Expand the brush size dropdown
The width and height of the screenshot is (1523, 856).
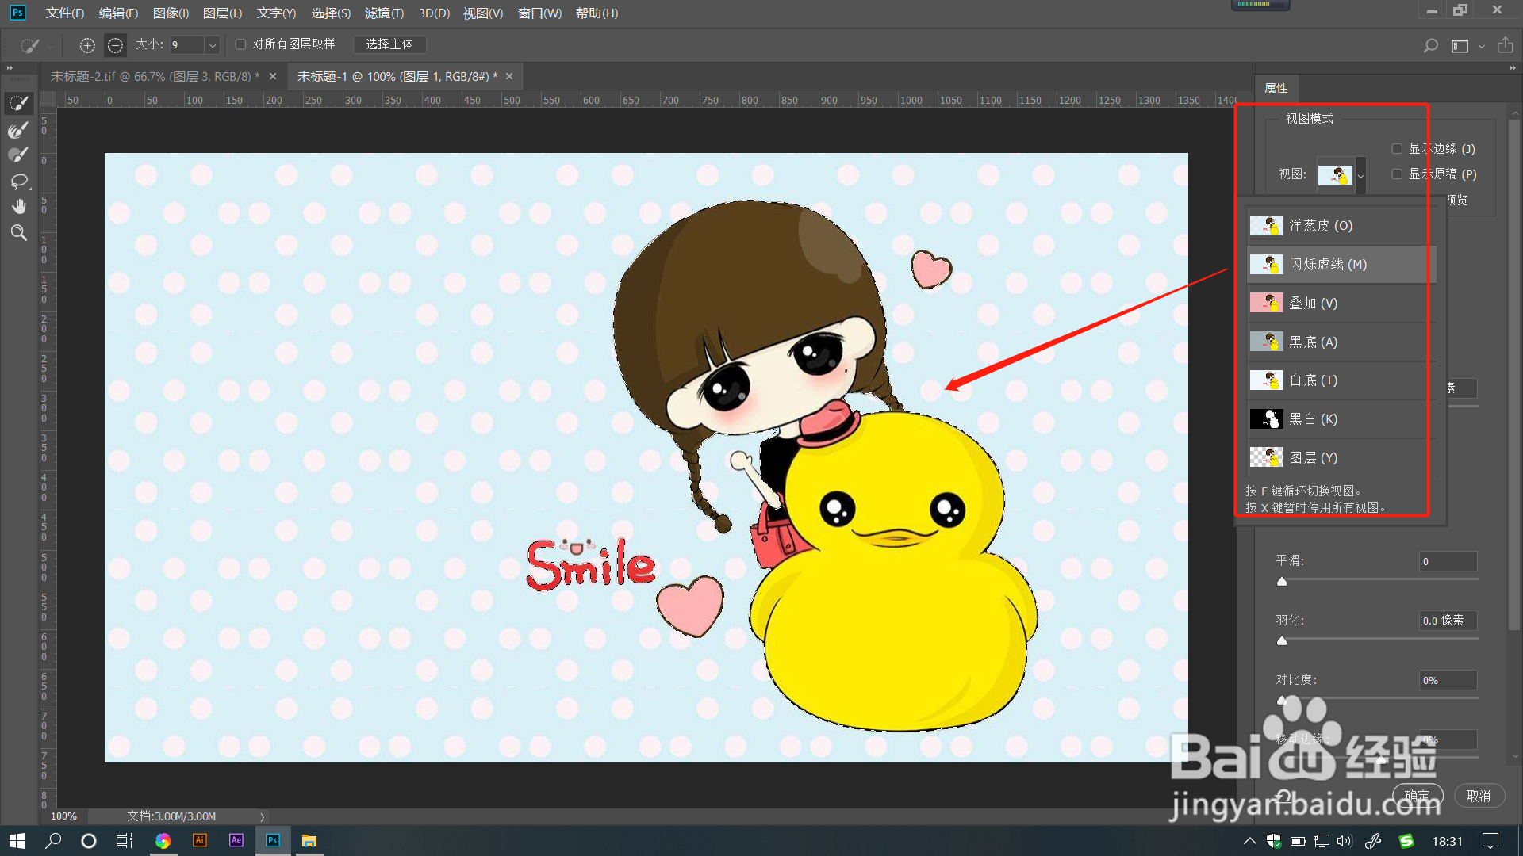[213, 45]
